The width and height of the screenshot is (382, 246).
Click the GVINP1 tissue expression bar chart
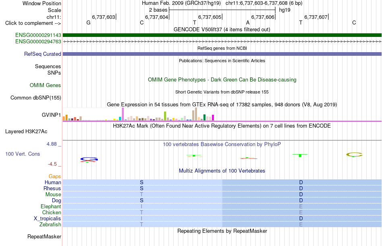[x=138, y=114]
